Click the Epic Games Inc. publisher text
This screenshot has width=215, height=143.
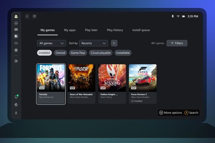[47, 97]
